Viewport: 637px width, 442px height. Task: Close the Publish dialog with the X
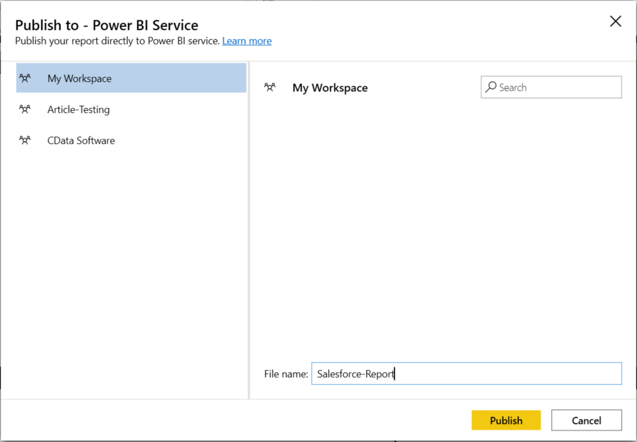tap(616, 21)
